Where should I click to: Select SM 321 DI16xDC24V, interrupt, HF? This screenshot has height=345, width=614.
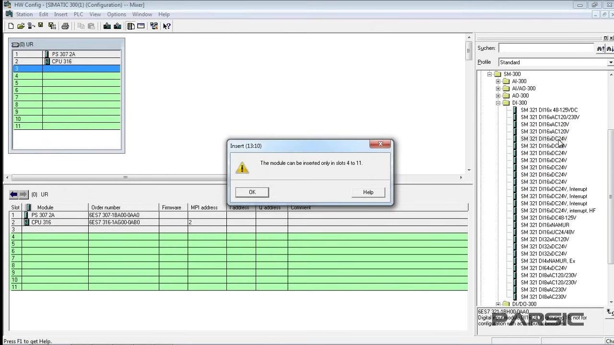pyautogui.click(x=558, y=210)
